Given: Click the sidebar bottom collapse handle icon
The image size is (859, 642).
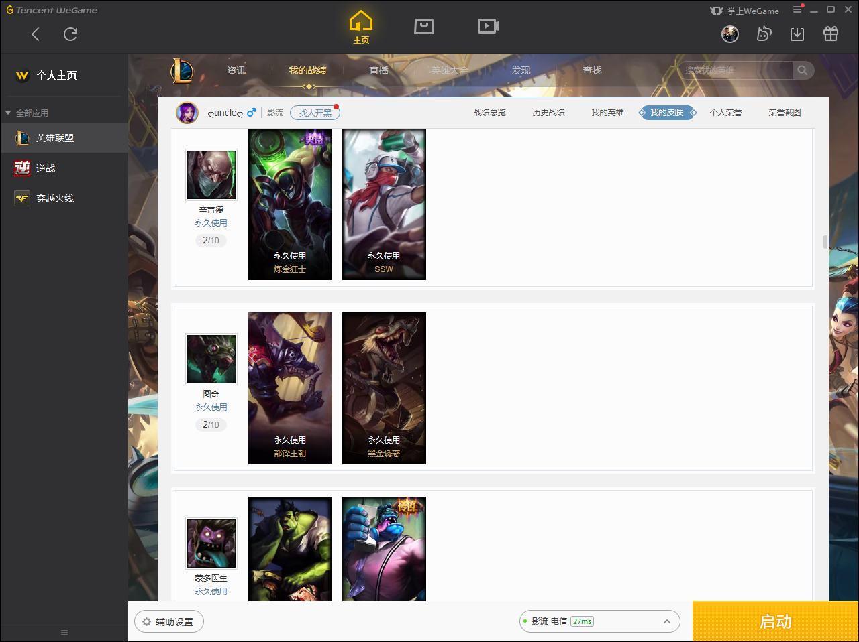Looking at the screenshot, I should tap(64, 633).
